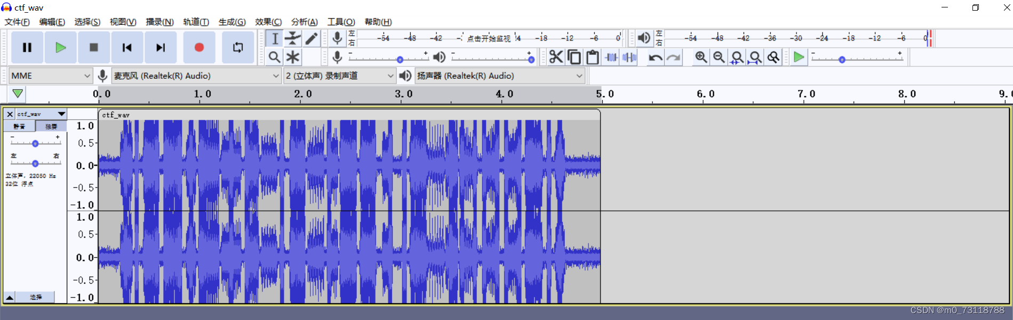
Task: Open the MME audio host dropdown
Action: [51, 76]
